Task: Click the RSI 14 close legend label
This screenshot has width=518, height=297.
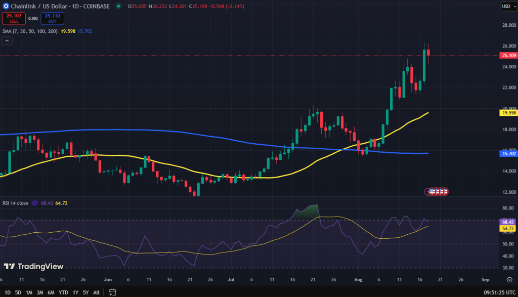Action: (15, 203)
